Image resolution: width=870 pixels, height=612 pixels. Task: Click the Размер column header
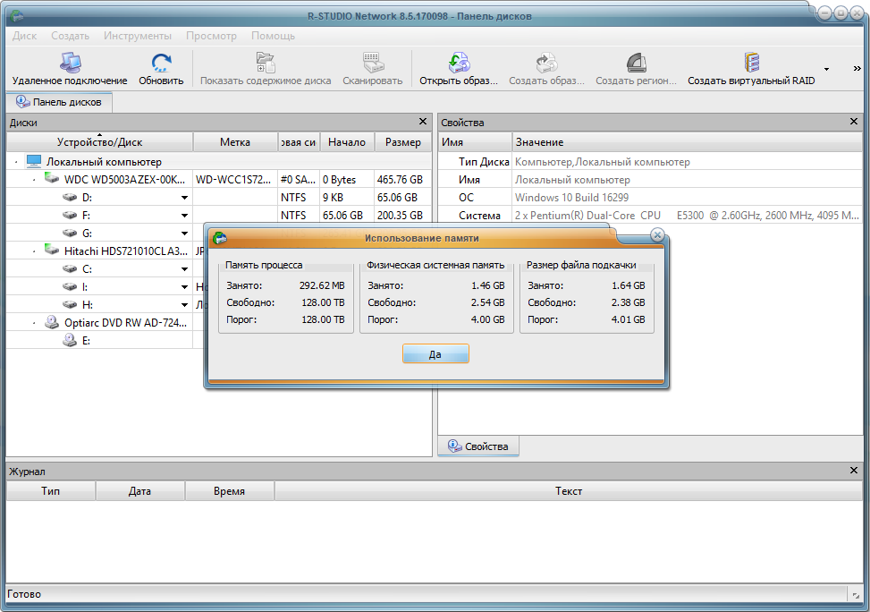[x=403, y=142]
